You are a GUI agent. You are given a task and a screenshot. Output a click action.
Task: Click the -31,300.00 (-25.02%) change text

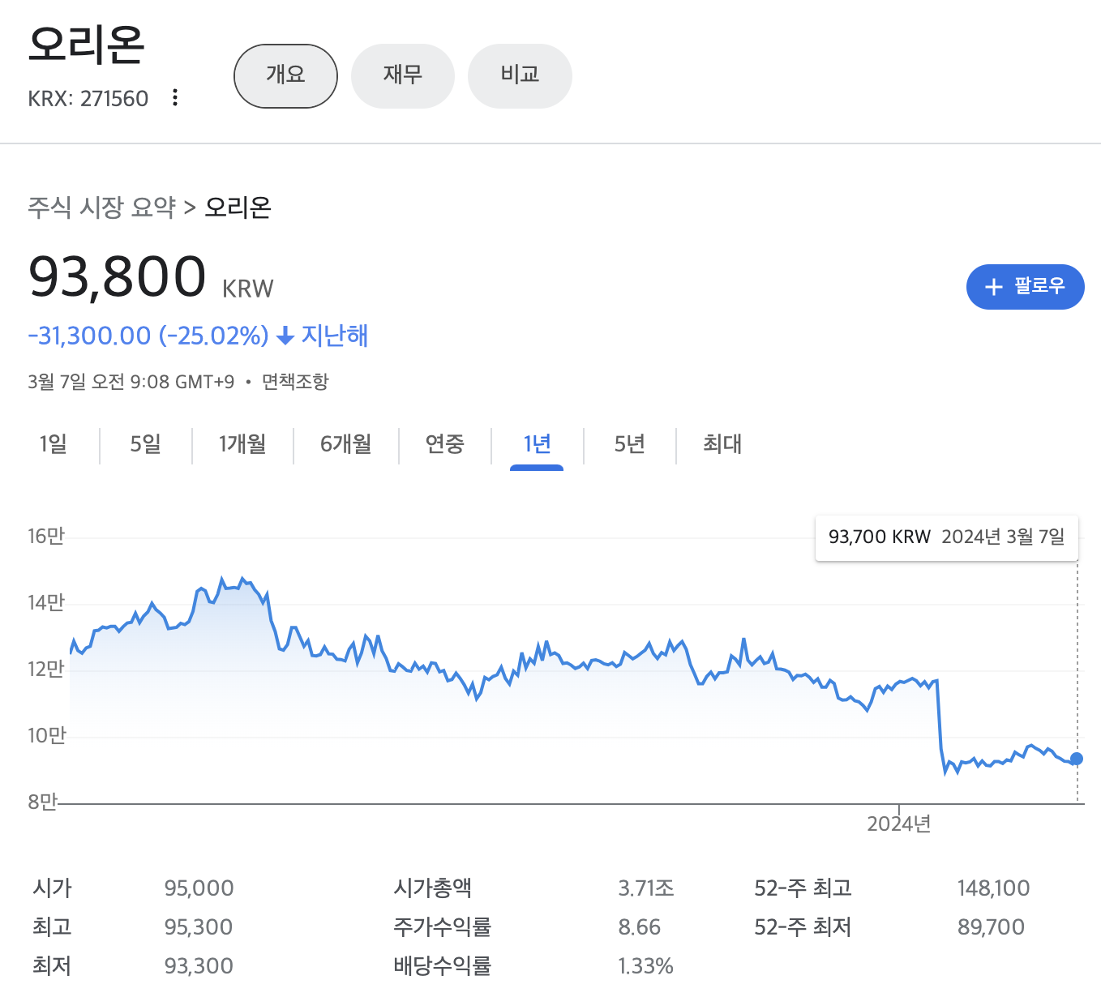(x=148, y=336)
